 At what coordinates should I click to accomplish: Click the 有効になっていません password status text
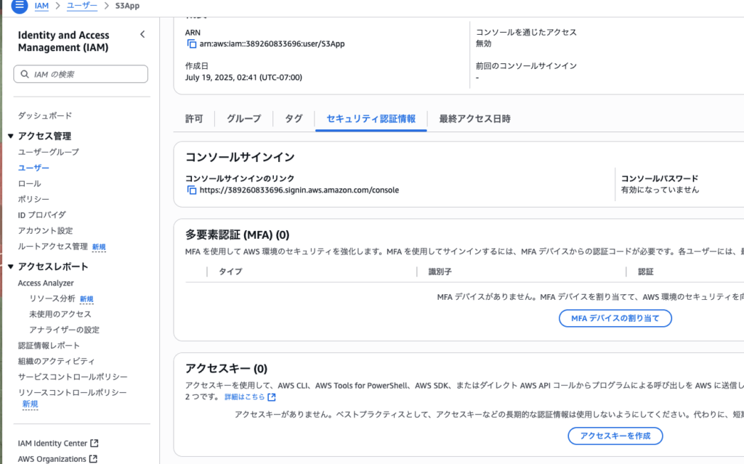[x=660, y=190]
